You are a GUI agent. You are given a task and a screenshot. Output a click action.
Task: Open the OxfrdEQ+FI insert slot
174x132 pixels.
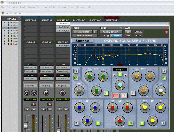63,23
